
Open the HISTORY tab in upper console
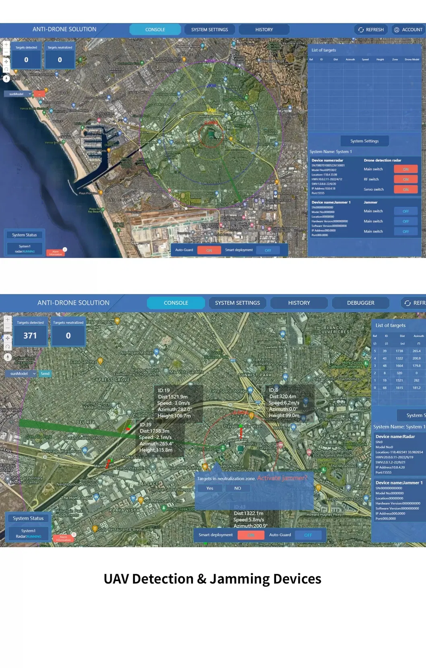264,30
